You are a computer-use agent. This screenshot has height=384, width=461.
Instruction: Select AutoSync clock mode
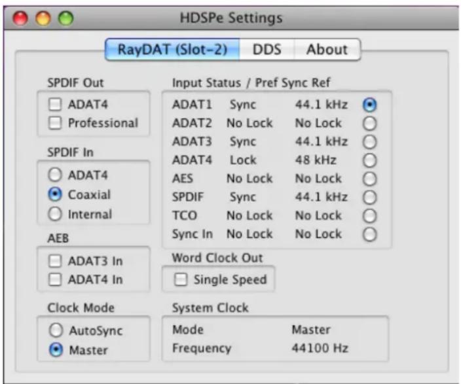tap(56, 330)
